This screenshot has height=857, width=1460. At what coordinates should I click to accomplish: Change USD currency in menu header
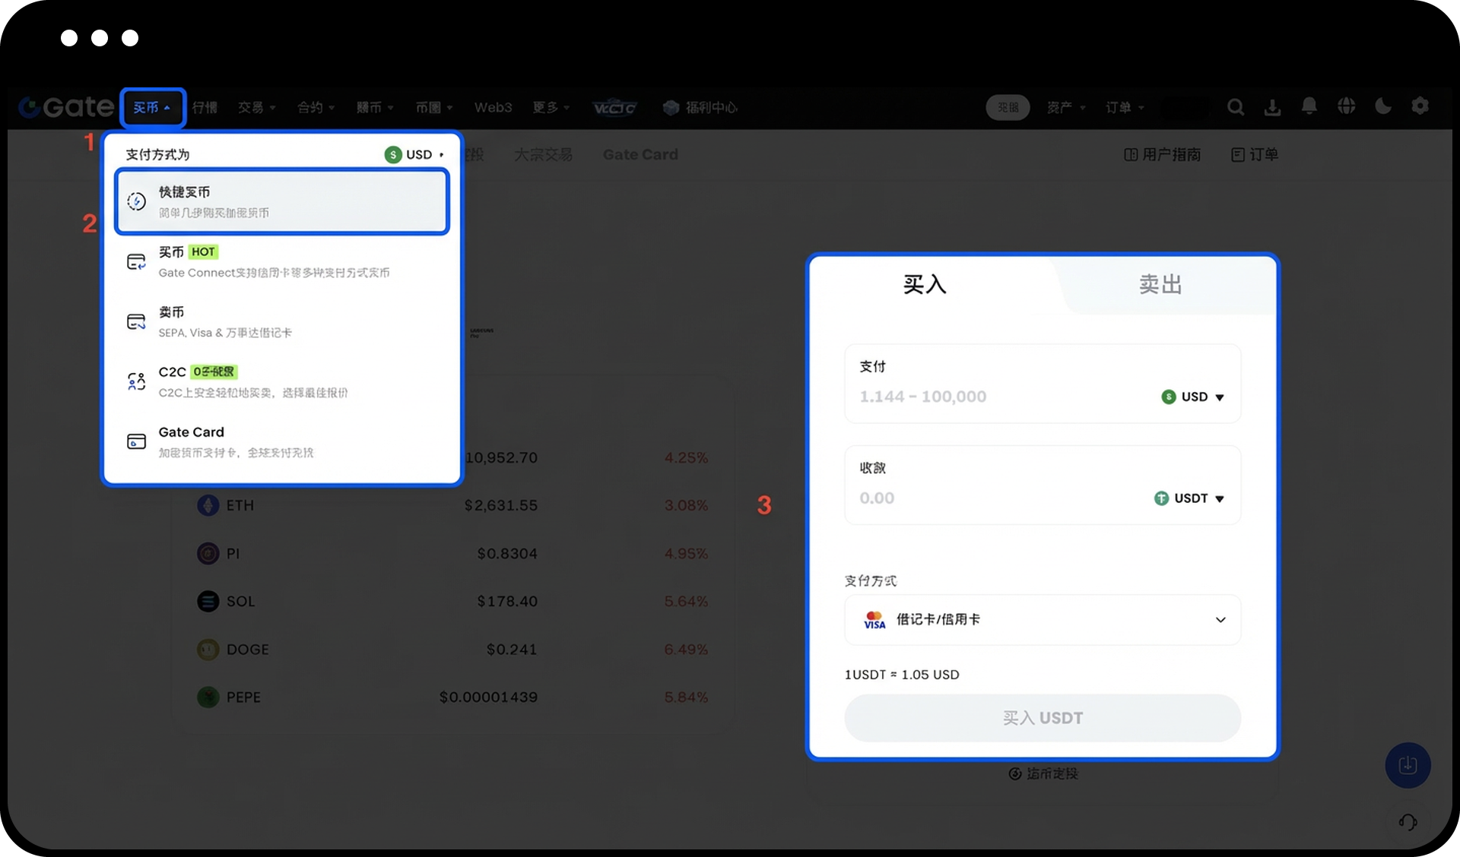click(x=414, y=154)
